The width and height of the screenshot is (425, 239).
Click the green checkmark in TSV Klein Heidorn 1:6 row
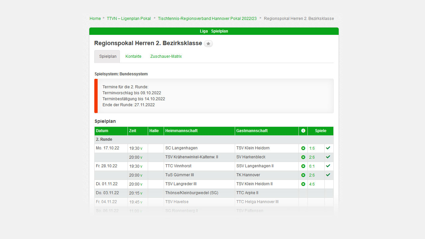tap(328, 148)
